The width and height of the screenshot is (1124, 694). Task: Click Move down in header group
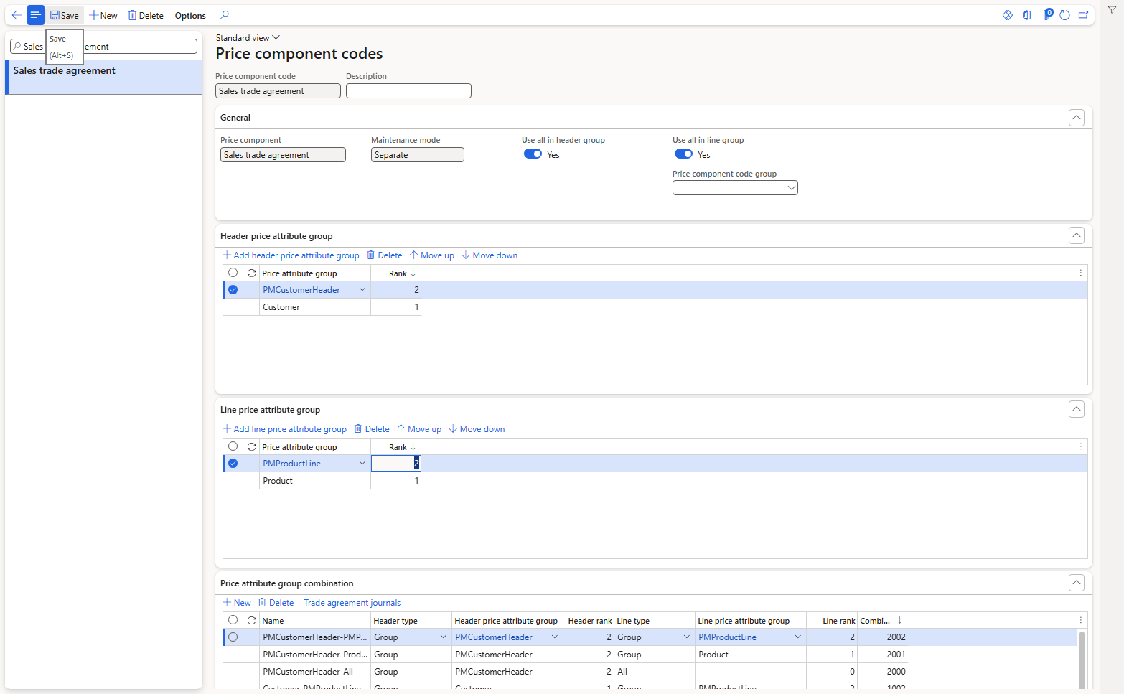(489, 255)
